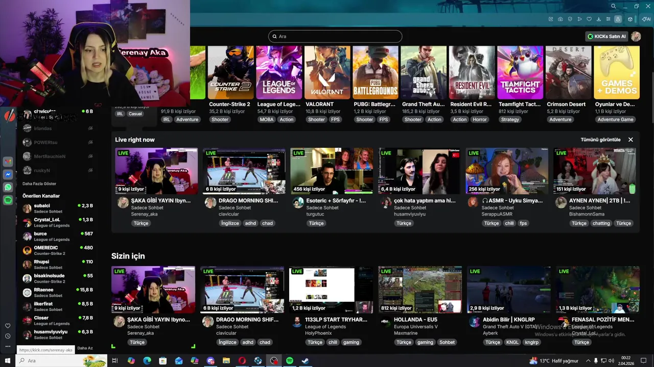Open ASMR - Uyku Simya... stream thumbnail

point(507,171)
